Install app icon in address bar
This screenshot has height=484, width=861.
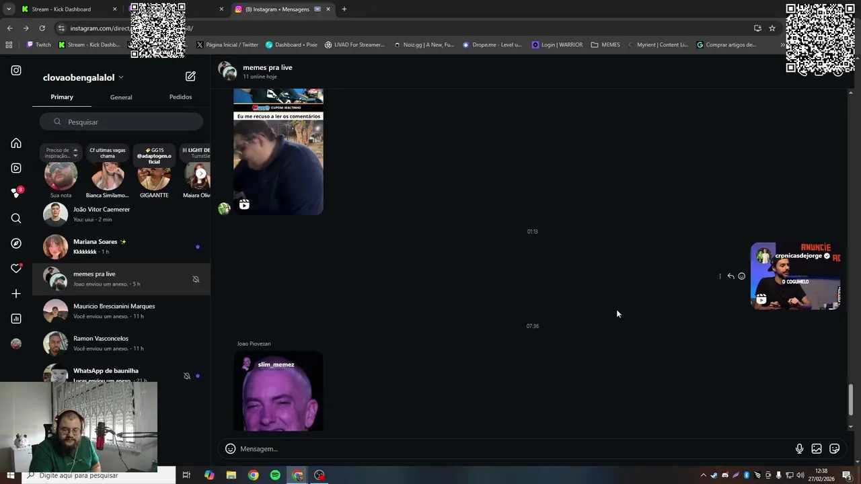[x=757, y=28]
